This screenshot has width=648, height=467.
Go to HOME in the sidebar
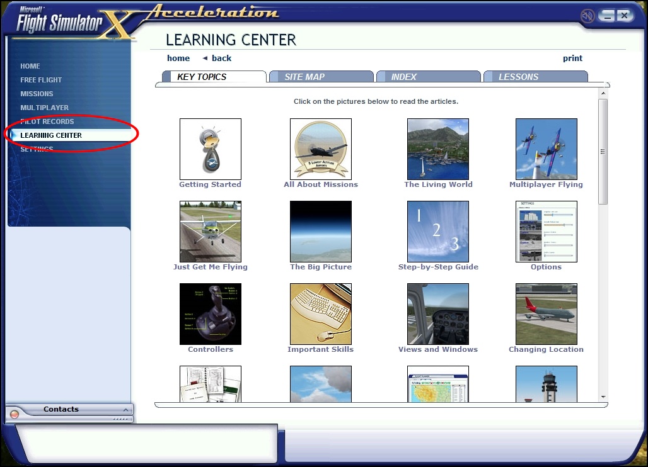30,66
